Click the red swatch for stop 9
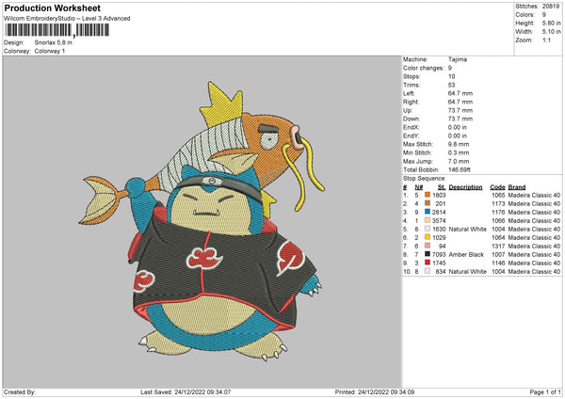 [x=426, y=263]
